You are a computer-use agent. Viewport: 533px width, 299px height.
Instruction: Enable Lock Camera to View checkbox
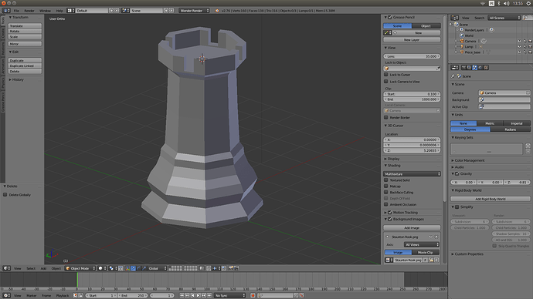(x=385, y=82)
